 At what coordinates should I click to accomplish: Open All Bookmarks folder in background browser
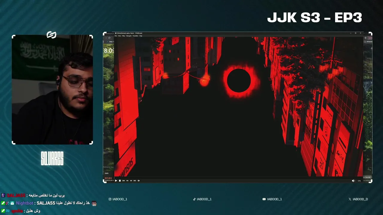click(x=368, y=42)
